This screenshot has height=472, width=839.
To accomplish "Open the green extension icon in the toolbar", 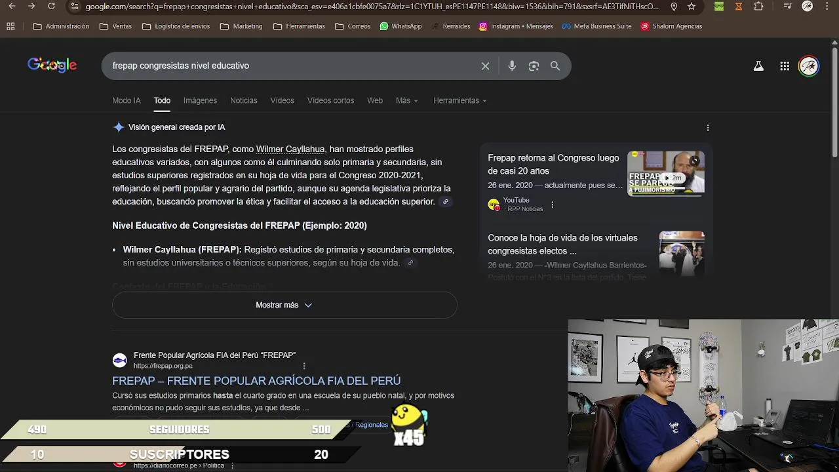I will pyautogui.click(x=719, y=7).
